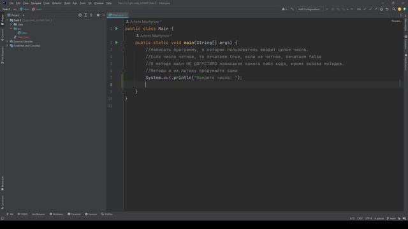This screenshot has height=229, width=408.
Task: Click author hint Artem Martynov above class
Action: pos(143,22)
